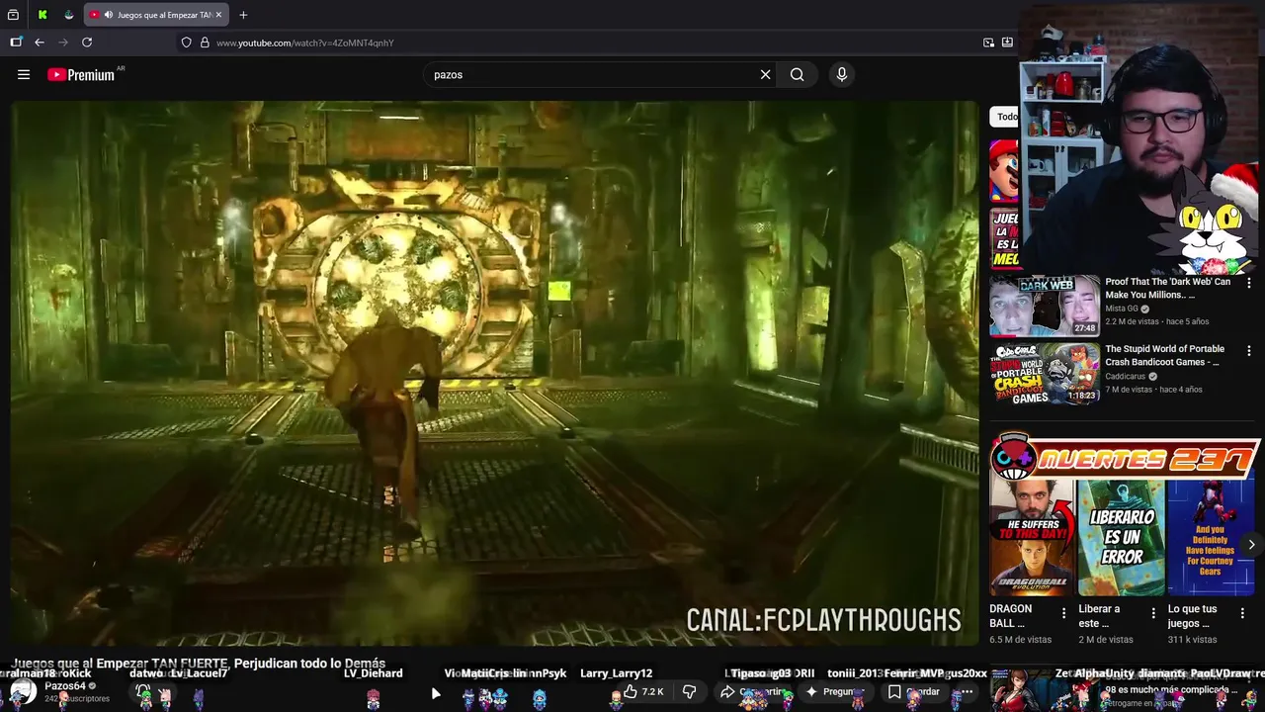This screenshot has height=712, width=1265.
Task: Open the Dark Web video thumbnail
Action: 1045,307
